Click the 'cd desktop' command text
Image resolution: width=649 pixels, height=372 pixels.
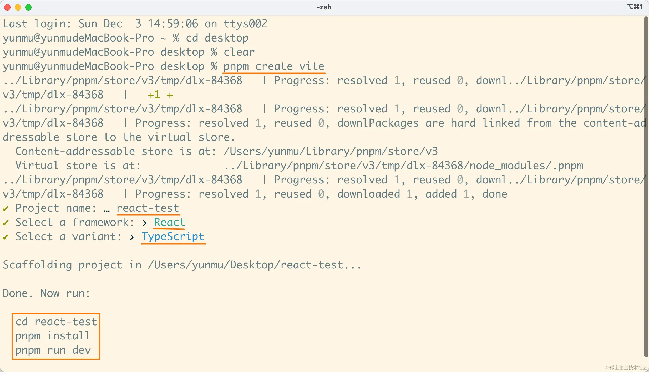217,38
